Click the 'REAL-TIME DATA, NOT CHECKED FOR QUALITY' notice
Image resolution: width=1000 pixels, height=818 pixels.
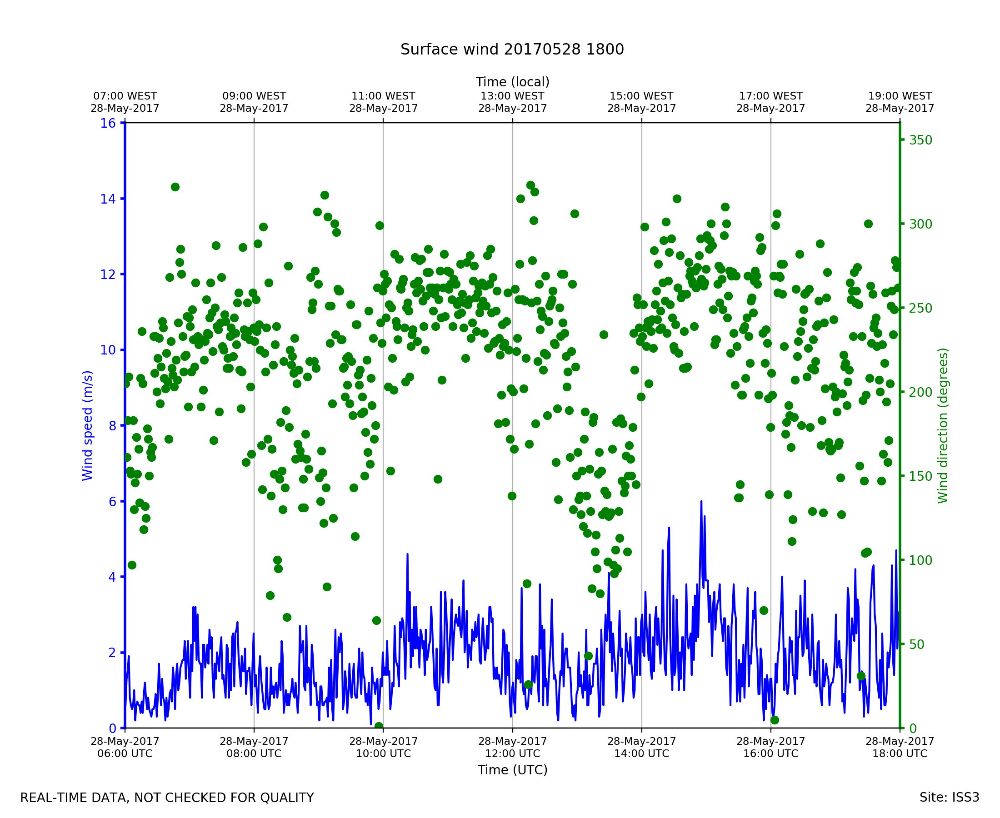(x=167, y=798)
